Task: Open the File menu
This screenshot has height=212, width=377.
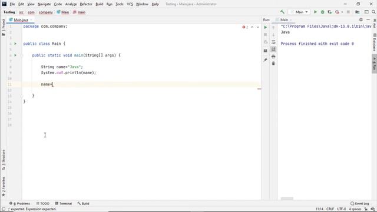Action: point(12,4)
